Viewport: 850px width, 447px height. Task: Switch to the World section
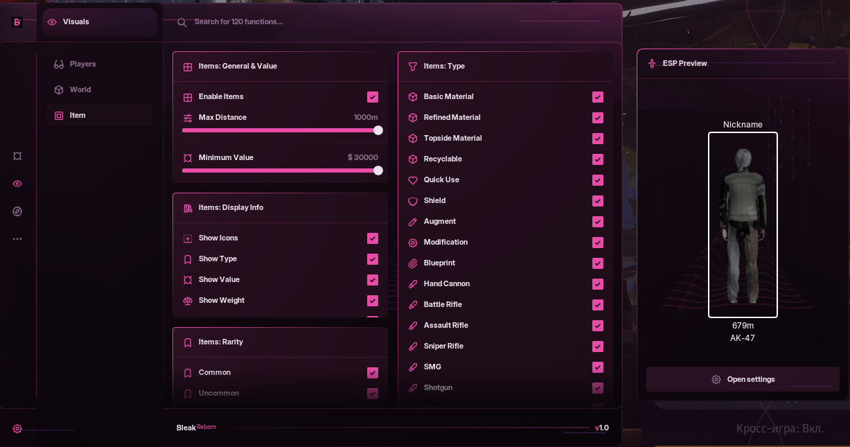[x=80, y=89]
